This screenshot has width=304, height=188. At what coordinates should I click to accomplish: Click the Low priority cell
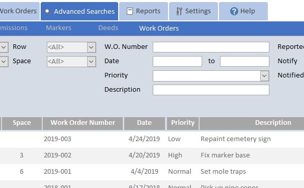point(174,139)
